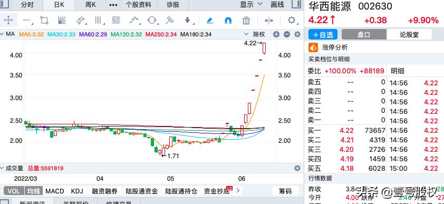Zoom out chart with minus icon
The width and height of the screenshot is (444, 204).
coord(286,34)
